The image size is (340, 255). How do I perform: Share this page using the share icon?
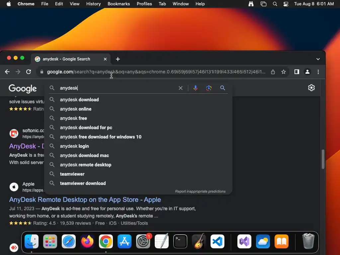pyautogui.click(x=273, y=72)
